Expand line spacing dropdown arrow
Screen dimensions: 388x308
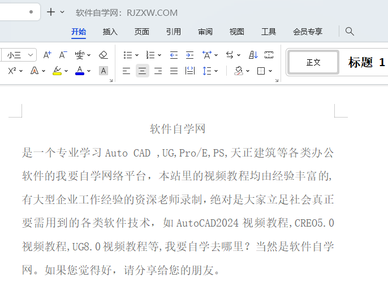[216, 71]
